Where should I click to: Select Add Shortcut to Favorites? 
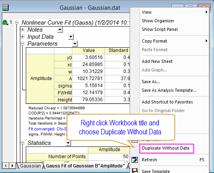pos(174,102)
